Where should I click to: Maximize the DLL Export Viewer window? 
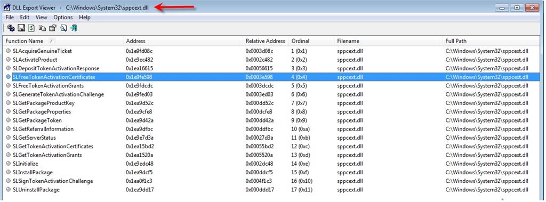click(517, 7)
